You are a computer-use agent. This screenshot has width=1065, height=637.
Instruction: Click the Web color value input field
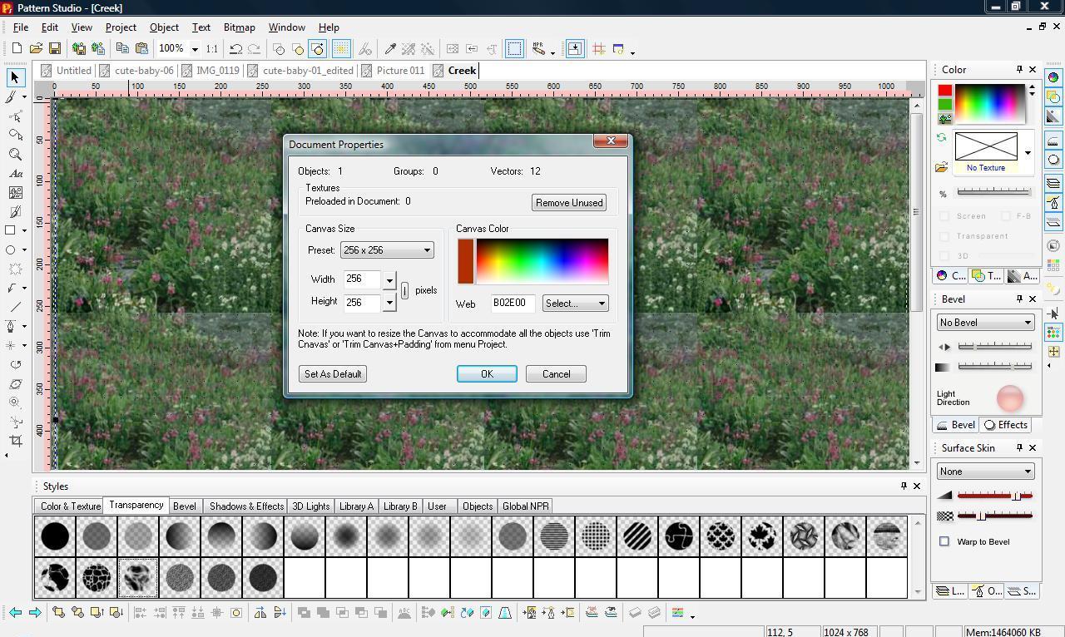tap(511, 303)
